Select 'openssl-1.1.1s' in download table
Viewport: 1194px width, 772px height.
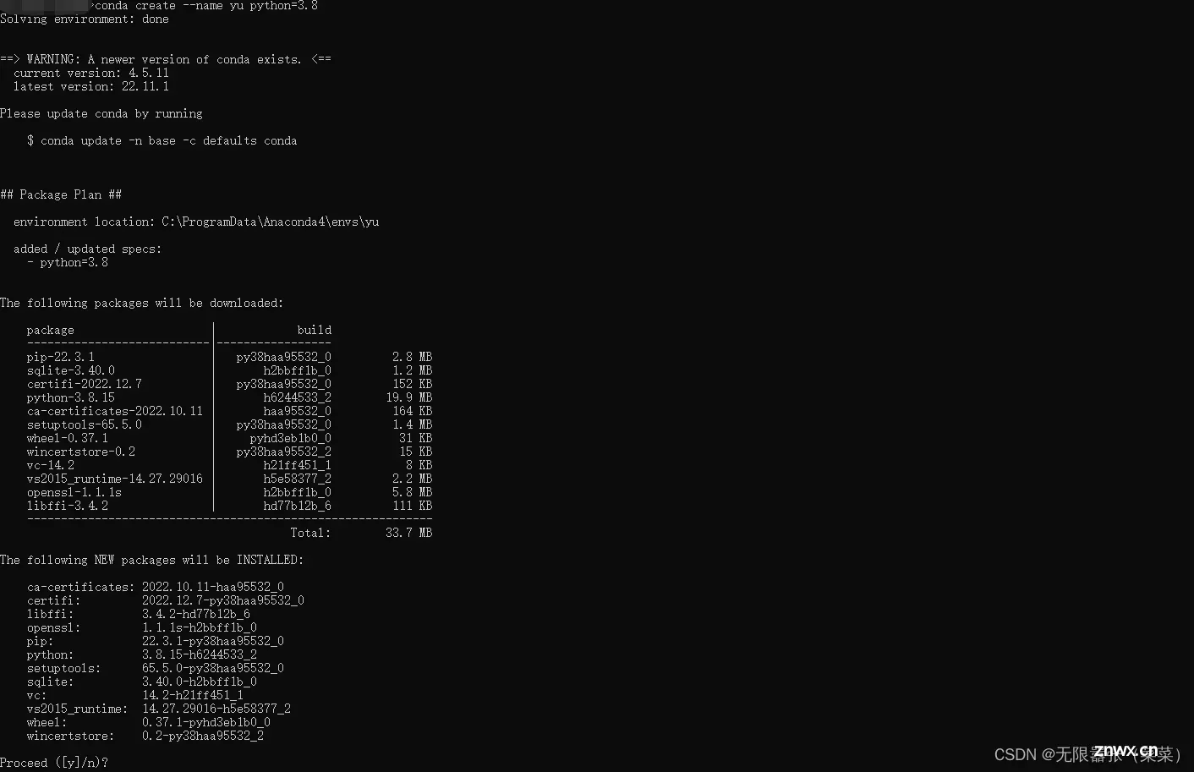point(74,492)
